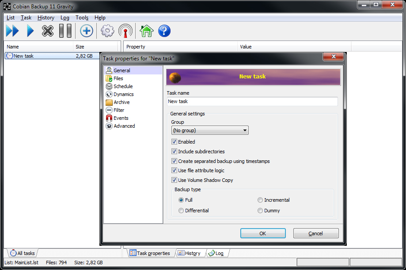Open the History menu

click(46, 18)
